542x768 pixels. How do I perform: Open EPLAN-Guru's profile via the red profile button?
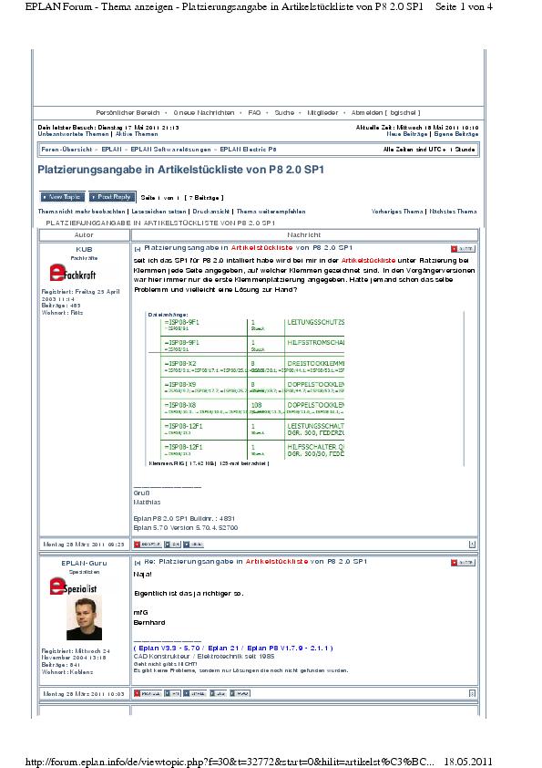[148, 693]
